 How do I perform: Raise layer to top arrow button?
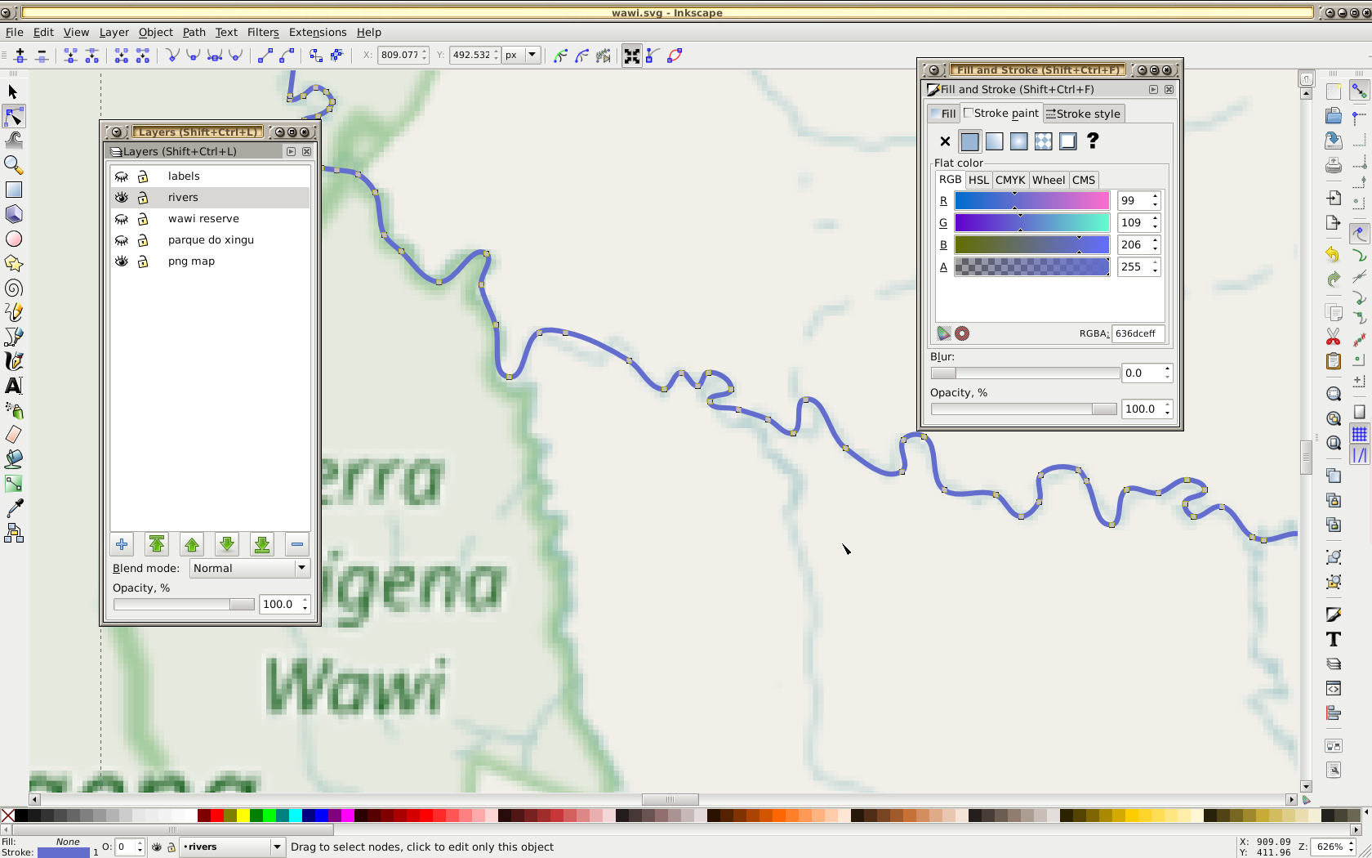coord(157,544)
